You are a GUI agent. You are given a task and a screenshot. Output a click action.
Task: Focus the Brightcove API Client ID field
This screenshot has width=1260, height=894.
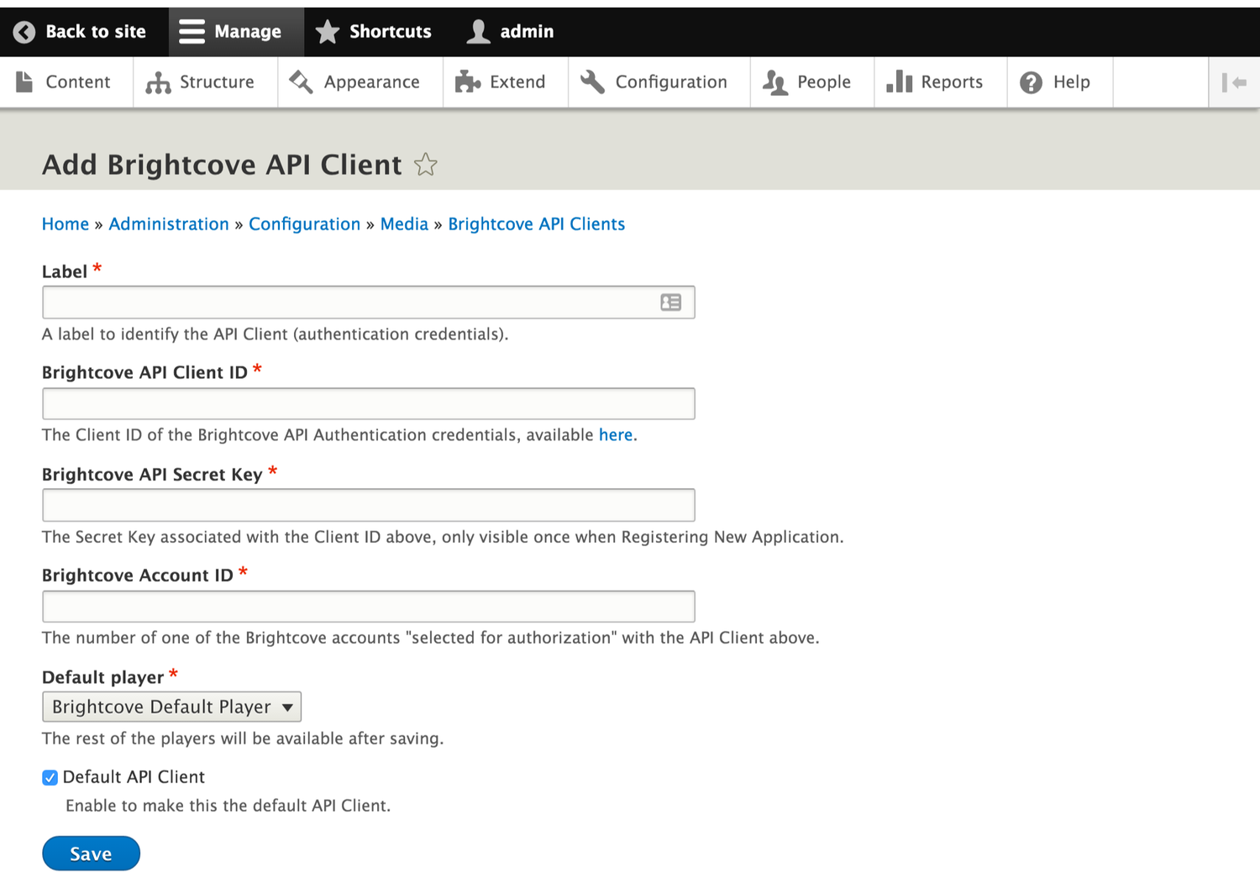tap(368, 404)
